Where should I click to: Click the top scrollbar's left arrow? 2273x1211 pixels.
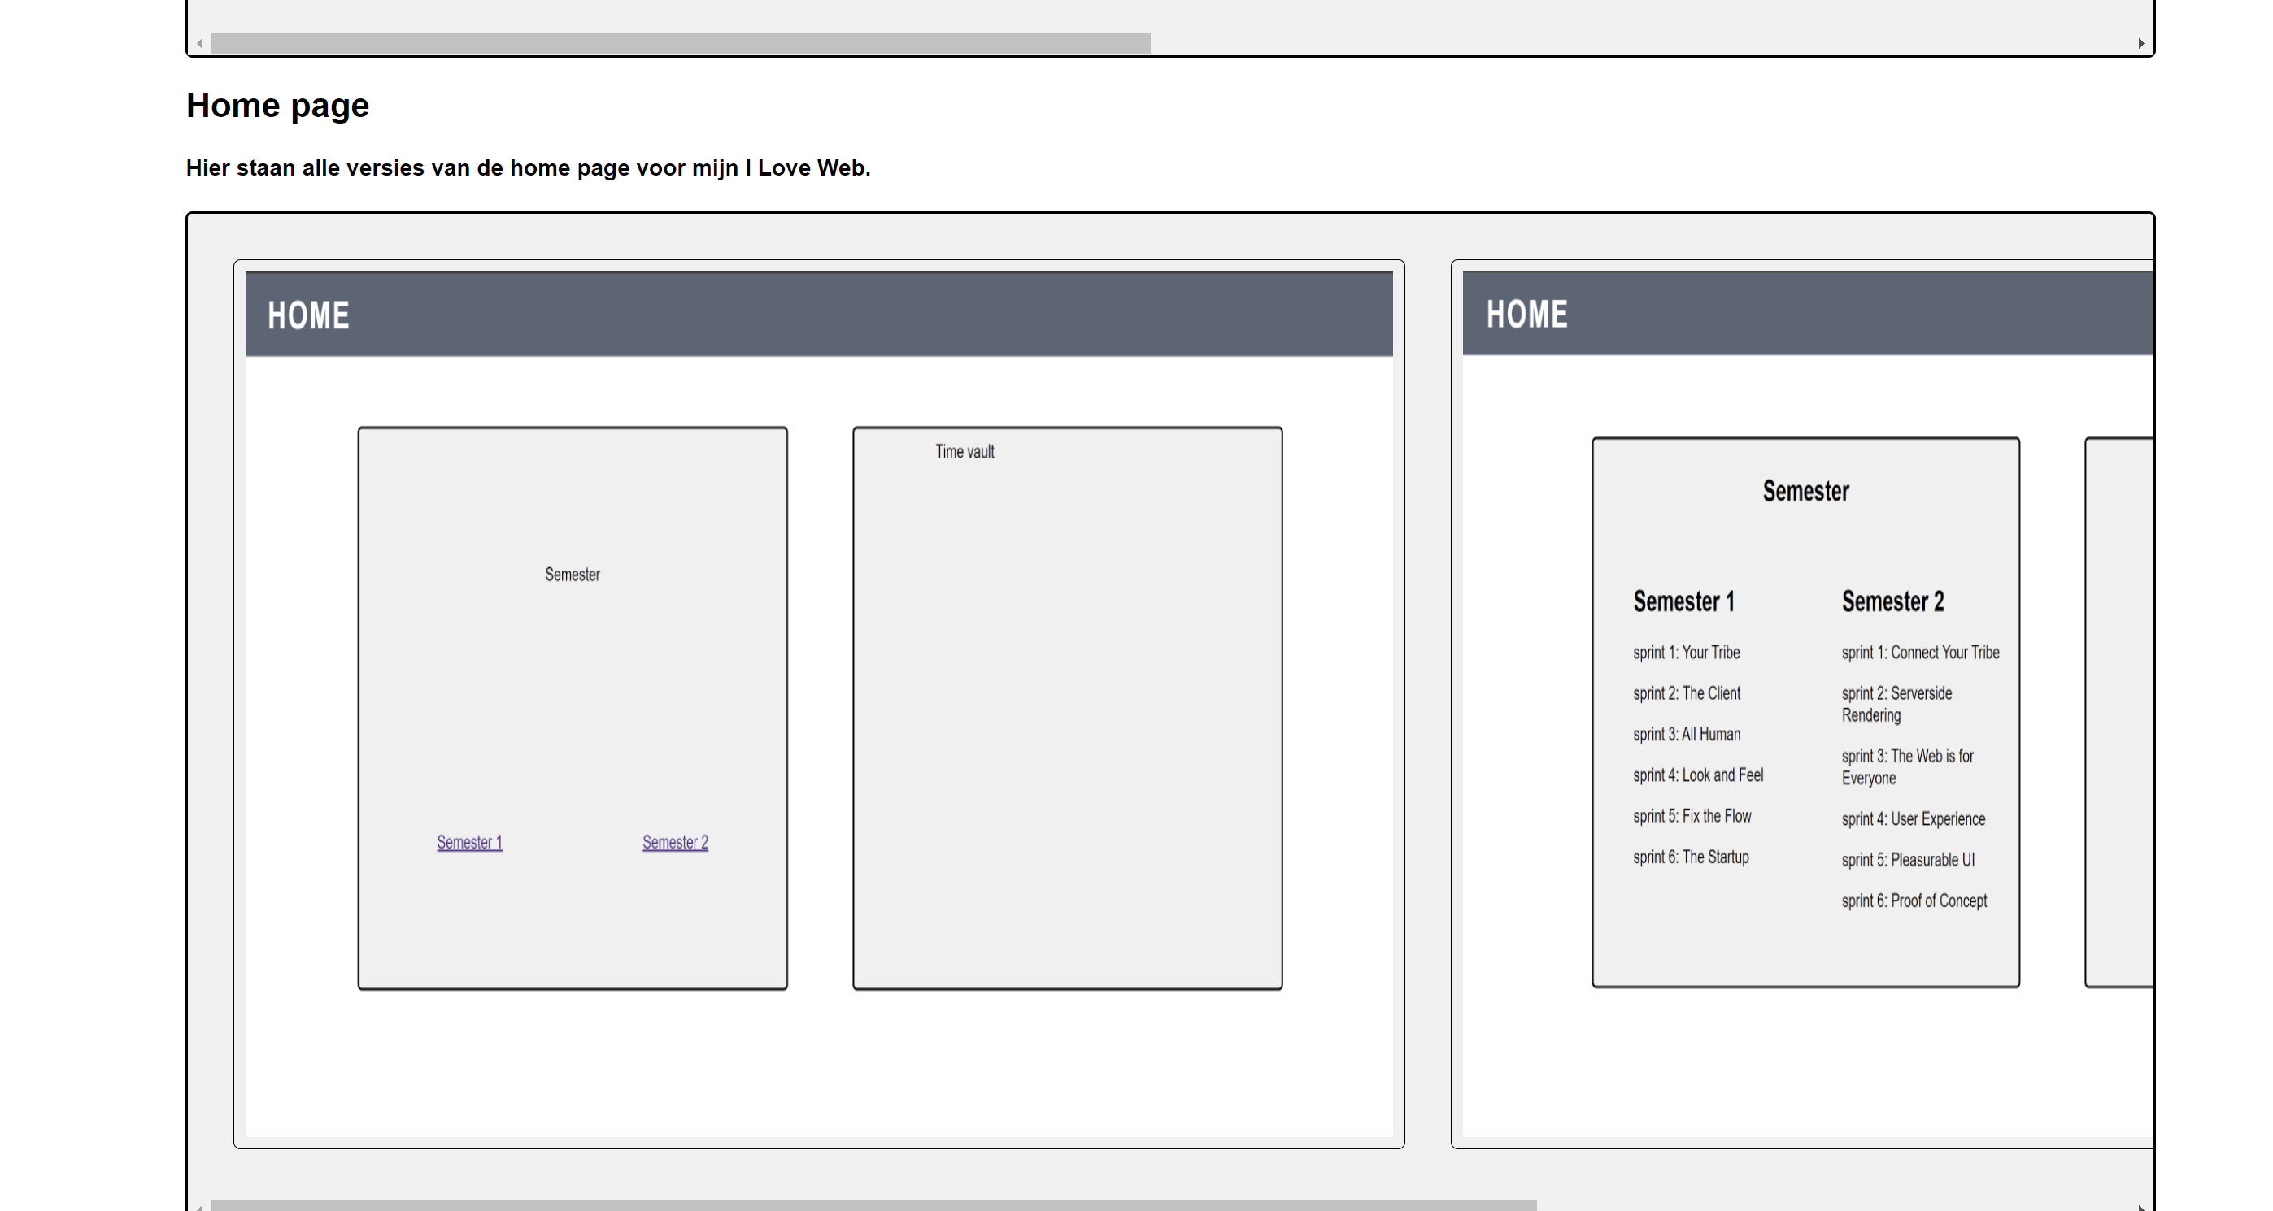tap(200, 43)
